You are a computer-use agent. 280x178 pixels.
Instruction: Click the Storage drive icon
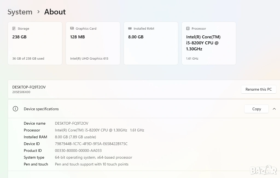pos(14,29)
